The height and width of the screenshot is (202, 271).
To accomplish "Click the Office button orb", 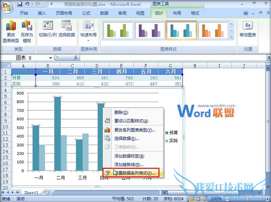I will [7, 7].
